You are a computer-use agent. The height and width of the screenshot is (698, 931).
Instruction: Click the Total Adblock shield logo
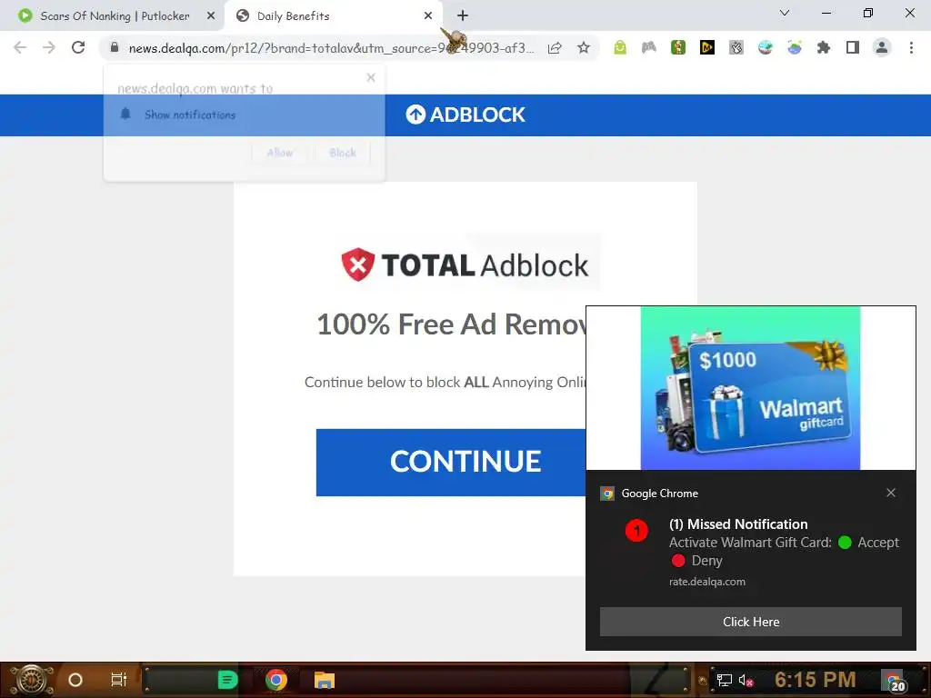click(x=358, y=264)
